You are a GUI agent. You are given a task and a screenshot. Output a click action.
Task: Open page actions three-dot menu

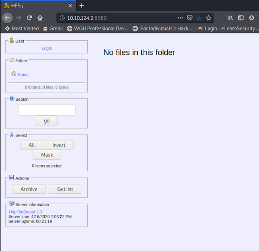tap(180, 18)
